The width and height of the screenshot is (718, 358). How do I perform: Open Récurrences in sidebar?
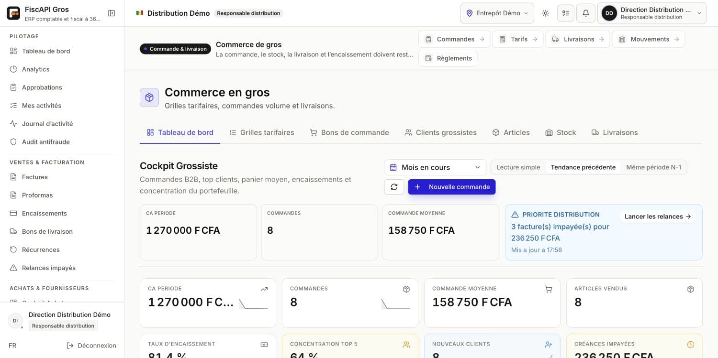tap(62, 250)
